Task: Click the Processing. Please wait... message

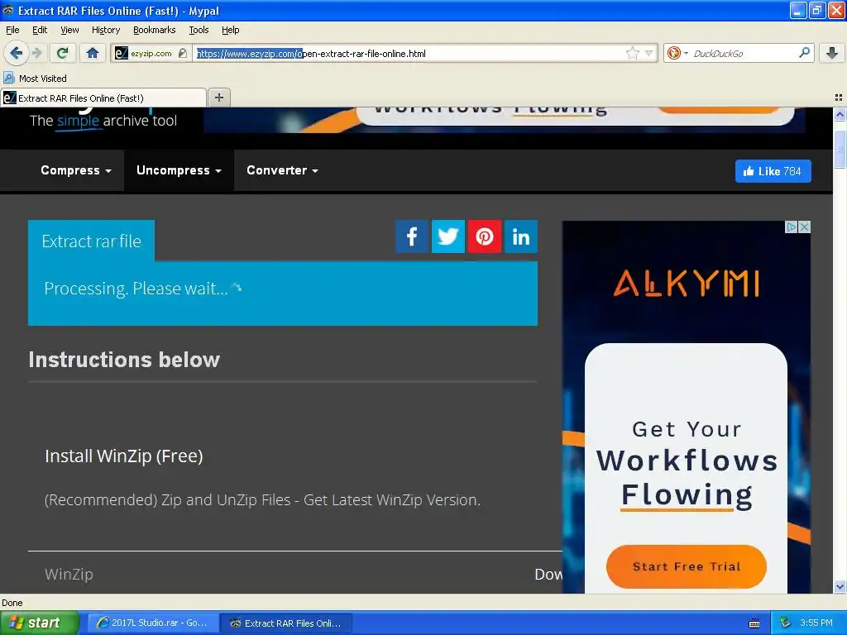Action: pyautogui.click(x=136, y=289)
